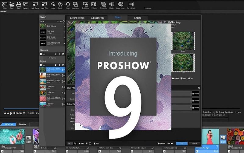Expand the Default Background option
This screenshot has width=244, height=153.
(64, 43)
